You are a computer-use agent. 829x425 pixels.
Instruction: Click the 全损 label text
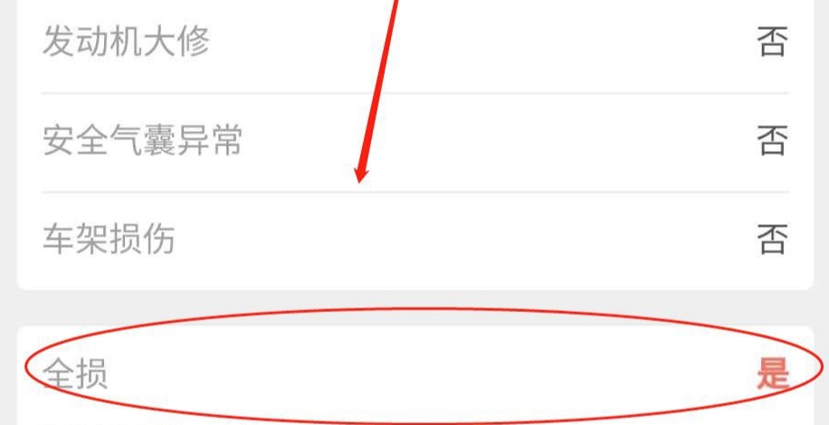(x=75, y=373)
